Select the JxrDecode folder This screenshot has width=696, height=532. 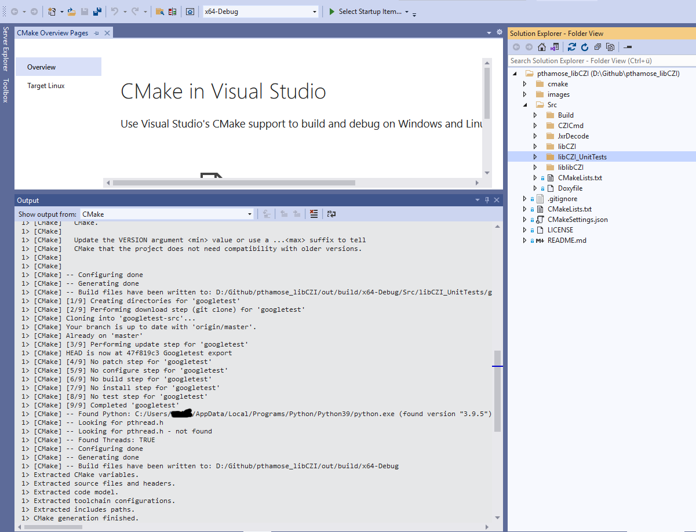[x=573, y=136]
